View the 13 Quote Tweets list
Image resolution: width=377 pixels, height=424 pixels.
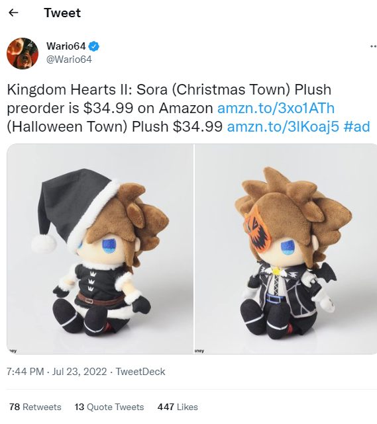tap(109, 407)
